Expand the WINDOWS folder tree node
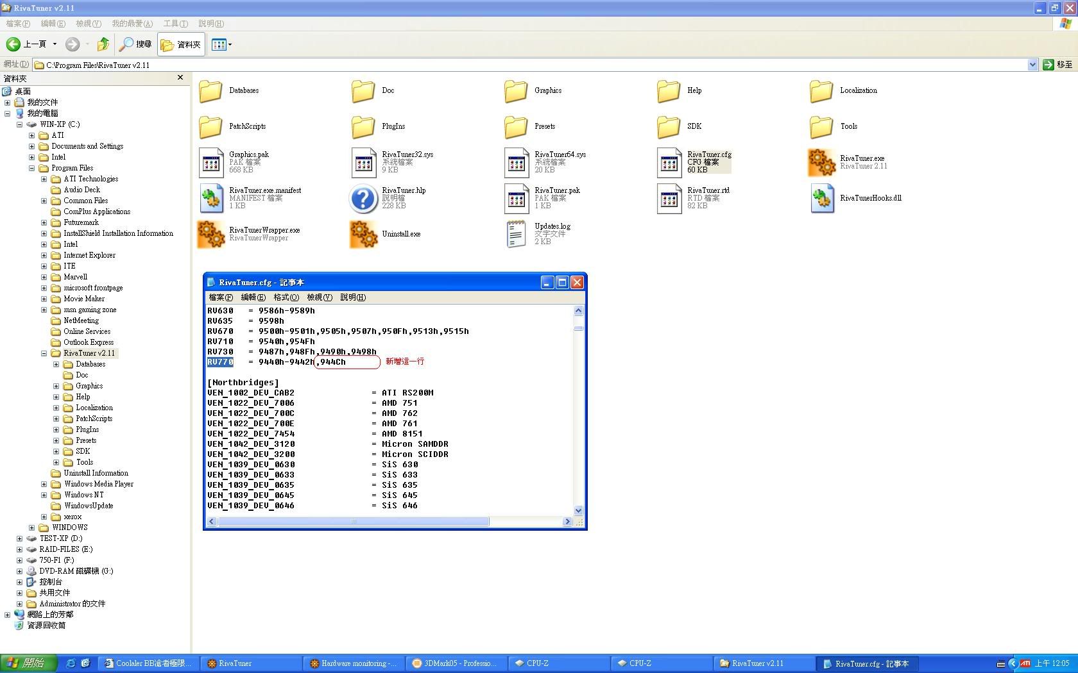 (31, 528)
